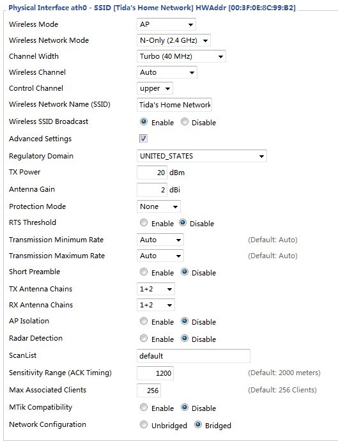Enable Short Preamble

click(x=144, y=272)
